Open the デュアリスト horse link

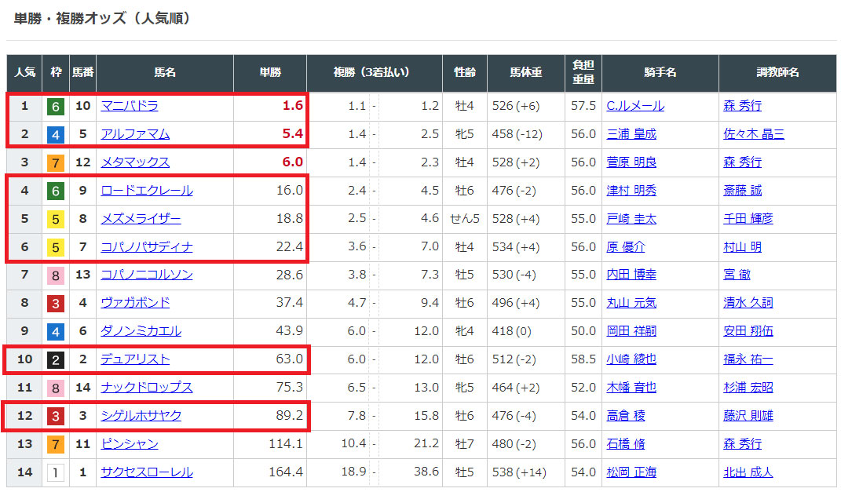point(135,359)
